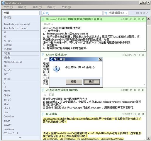Click the notes scrollbar down arrow
The width and height of the screenshot is (151, 141).
click(148, 138)
